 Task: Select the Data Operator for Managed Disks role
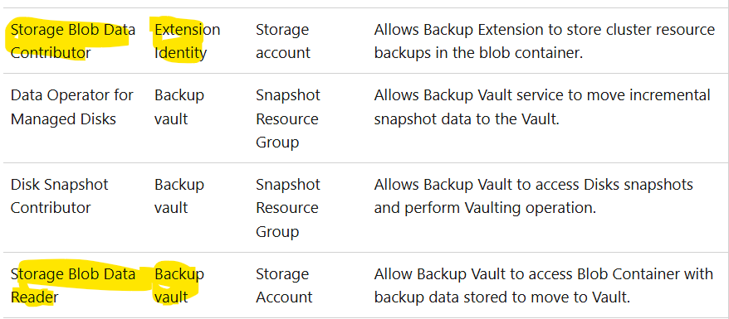72,107
